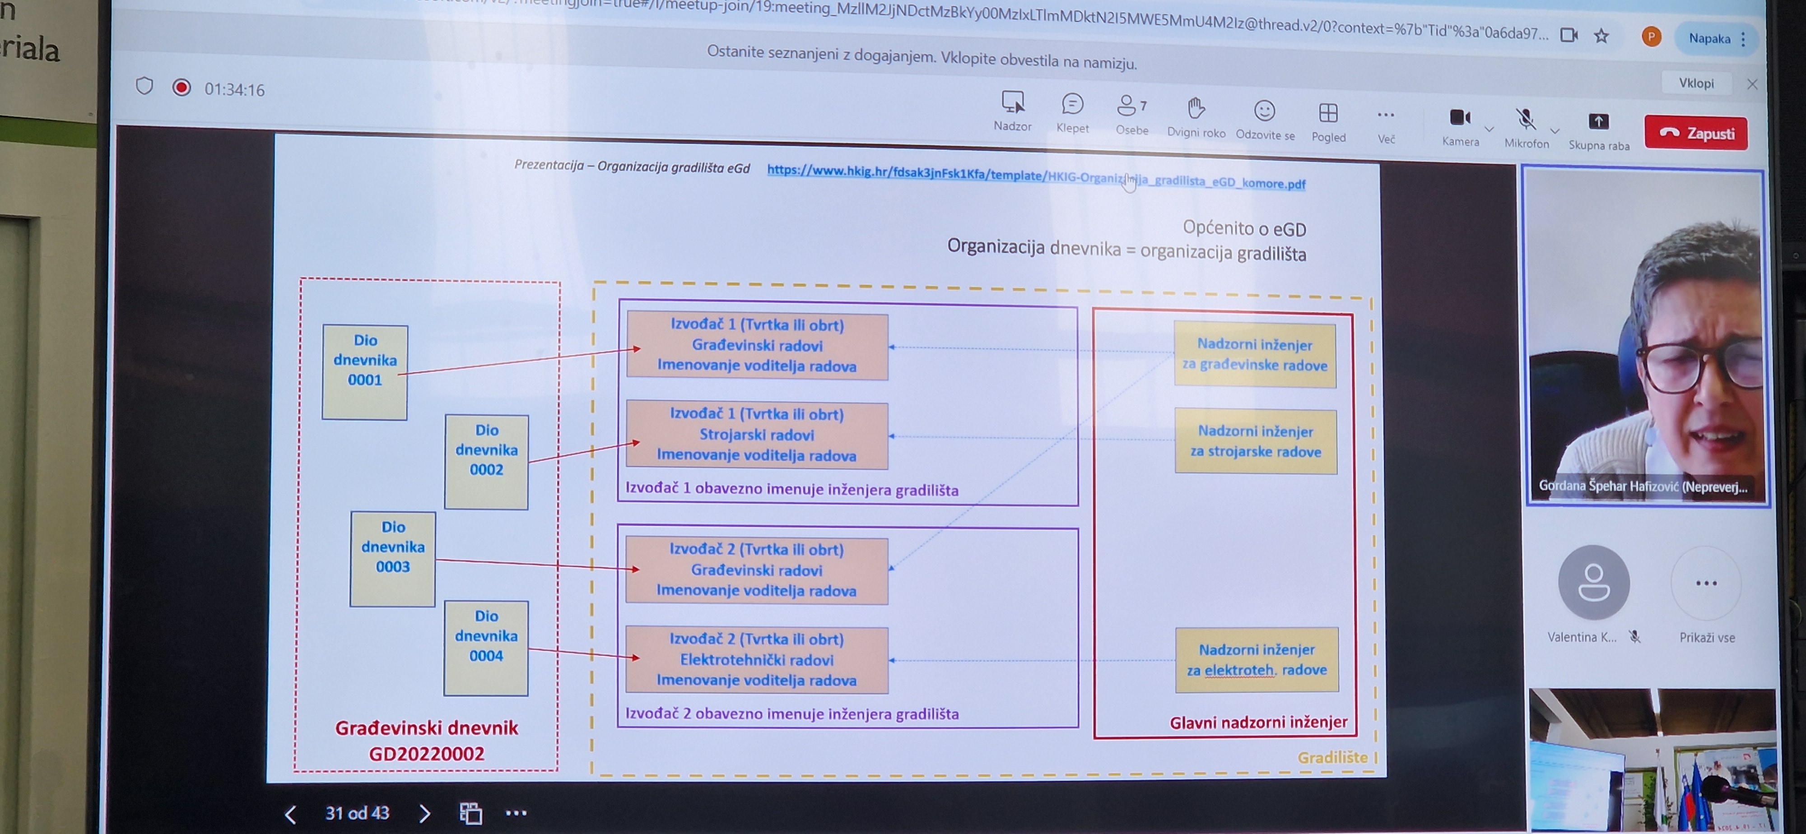This screenshot has width=1806, height=834.
Task: Advance to the next slide
Action: [x=424, y=813]
